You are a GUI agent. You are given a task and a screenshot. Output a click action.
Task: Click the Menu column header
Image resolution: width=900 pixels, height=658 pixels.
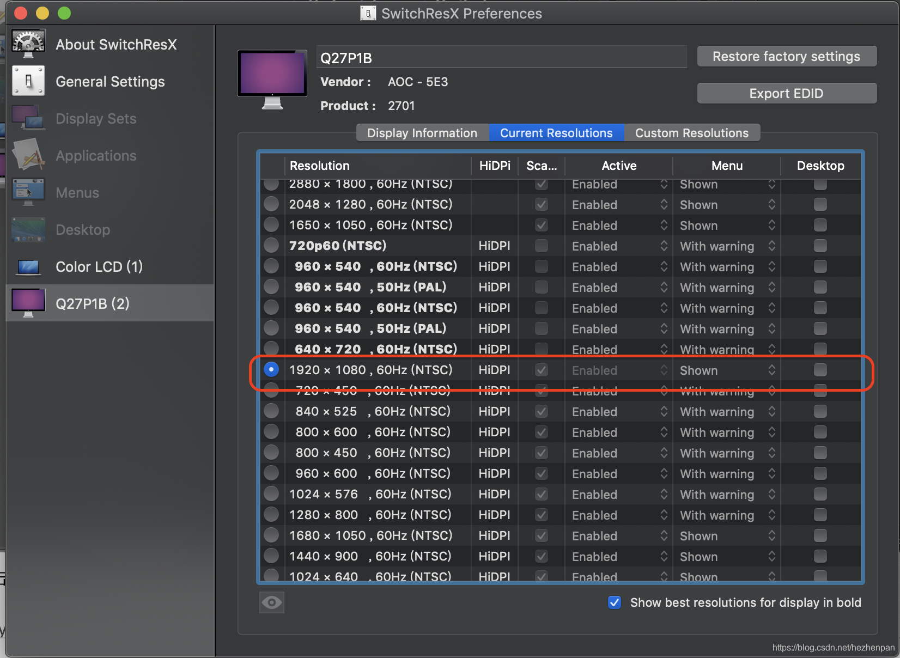(x=727, y=166)
